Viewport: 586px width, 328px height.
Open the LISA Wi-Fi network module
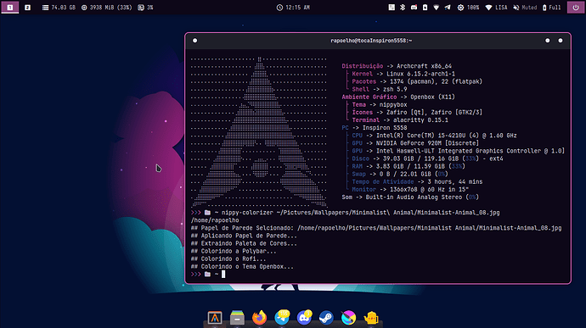click(x=496, y=8)
